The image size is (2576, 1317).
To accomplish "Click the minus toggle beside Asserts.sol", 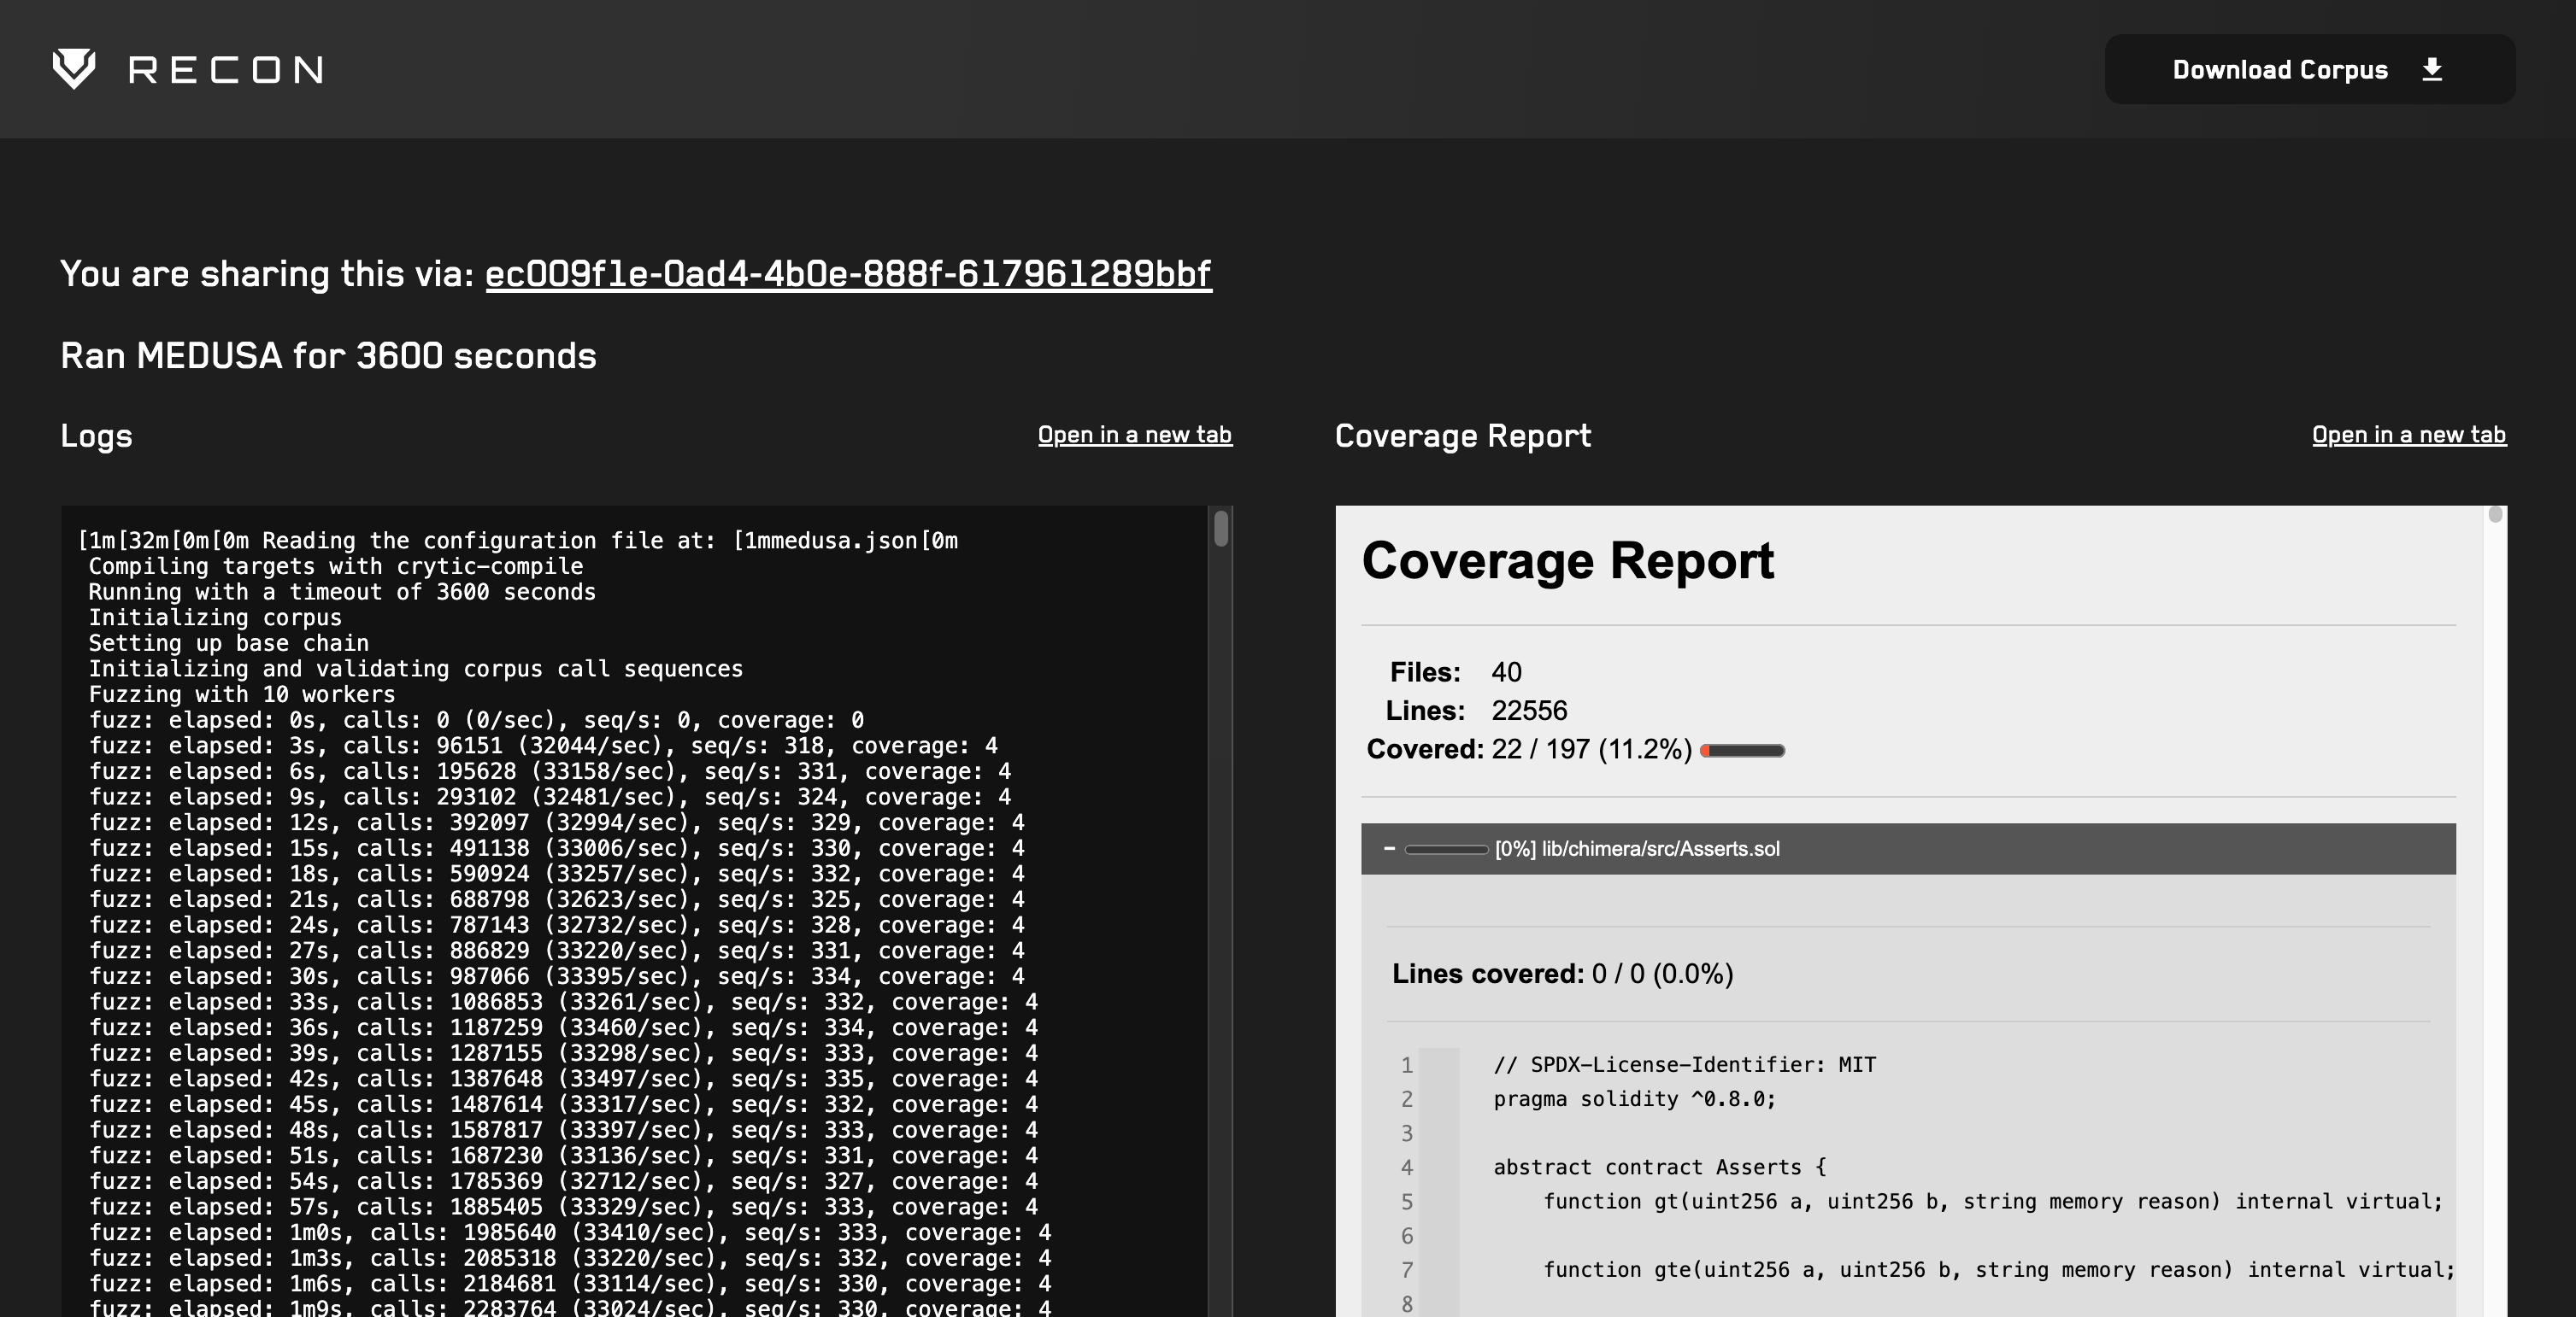I will click(1389, 848).
